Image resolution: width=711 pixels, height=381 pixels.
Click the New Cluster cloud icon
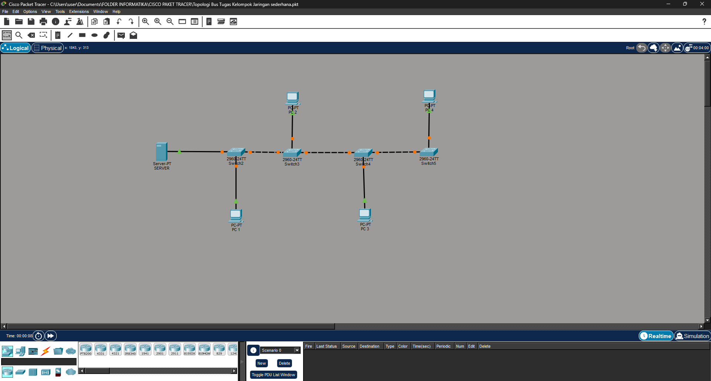[654, 48]
